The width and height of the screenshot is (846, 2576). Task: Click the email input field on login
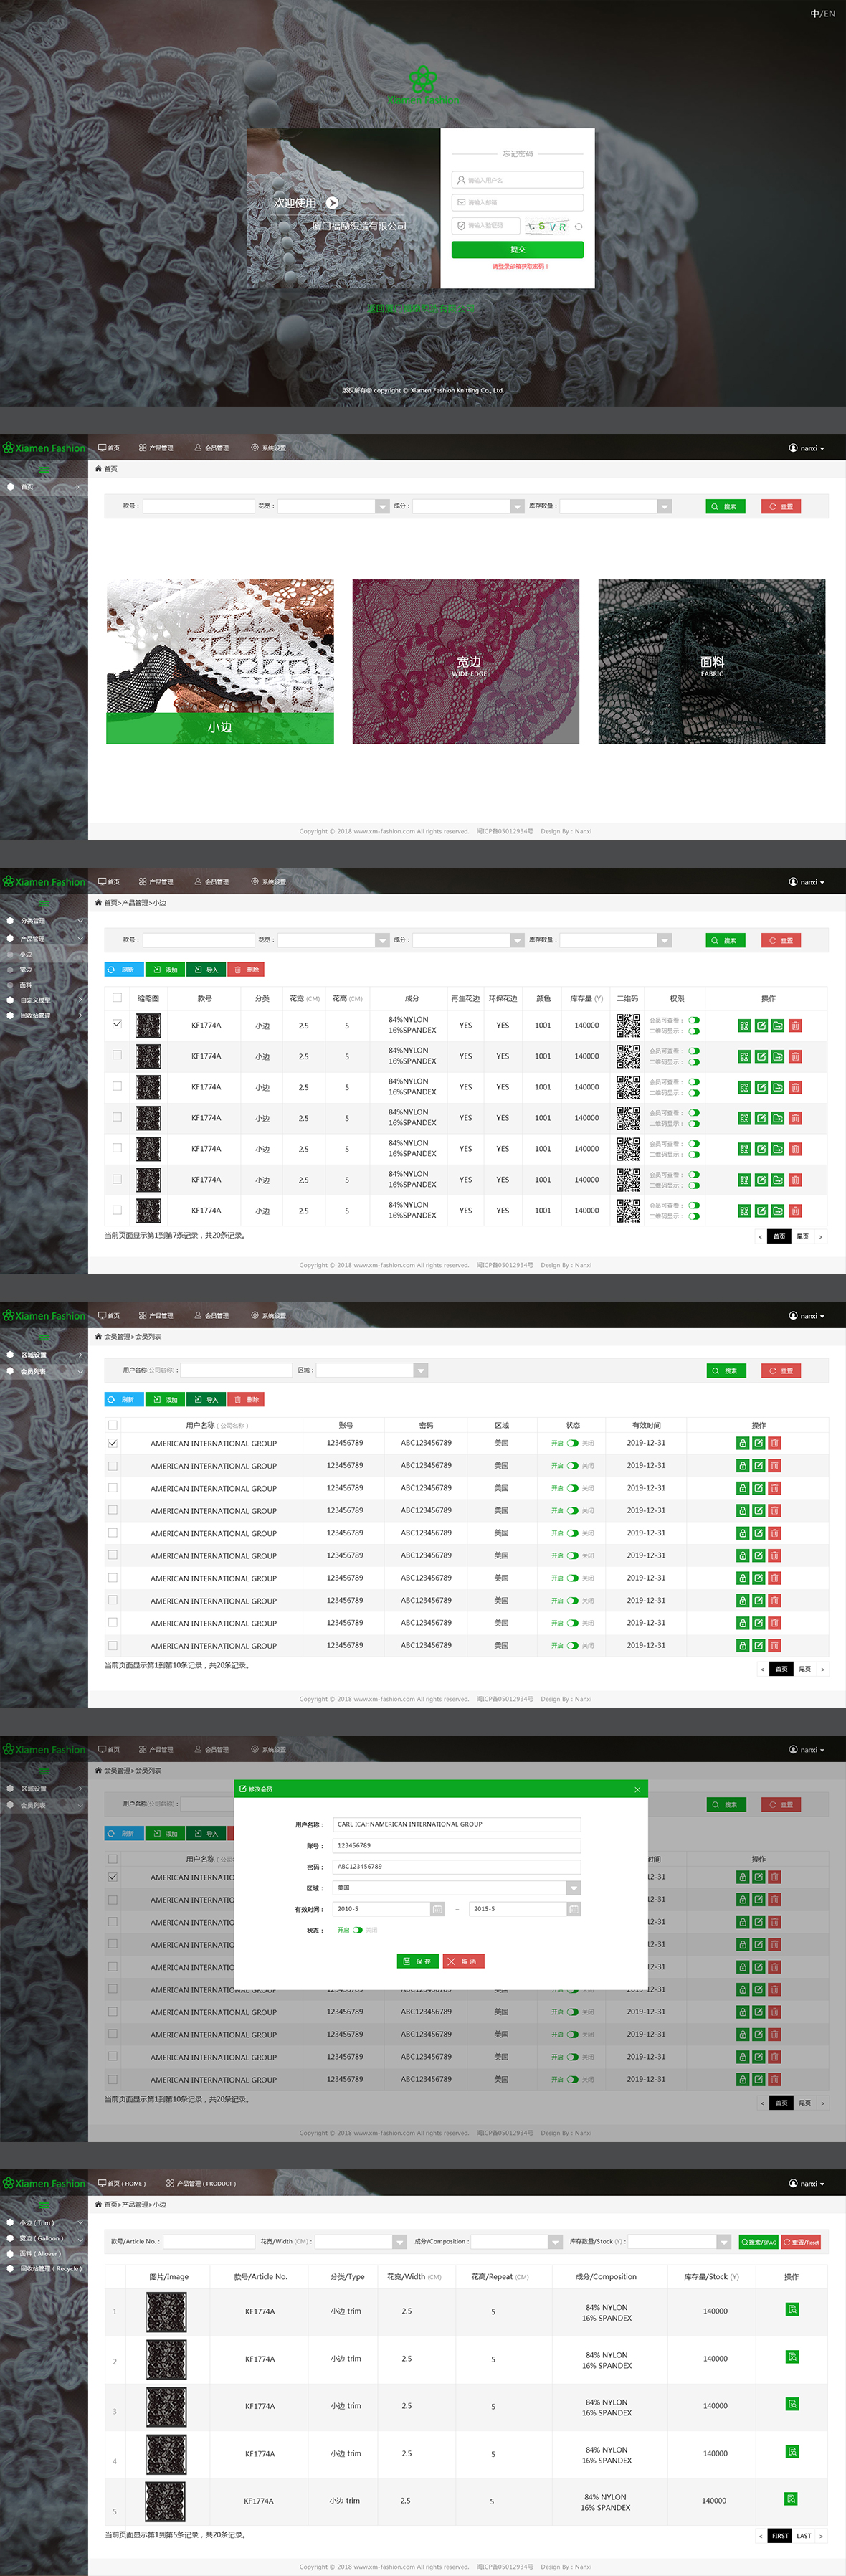click(x=517, y=202)
